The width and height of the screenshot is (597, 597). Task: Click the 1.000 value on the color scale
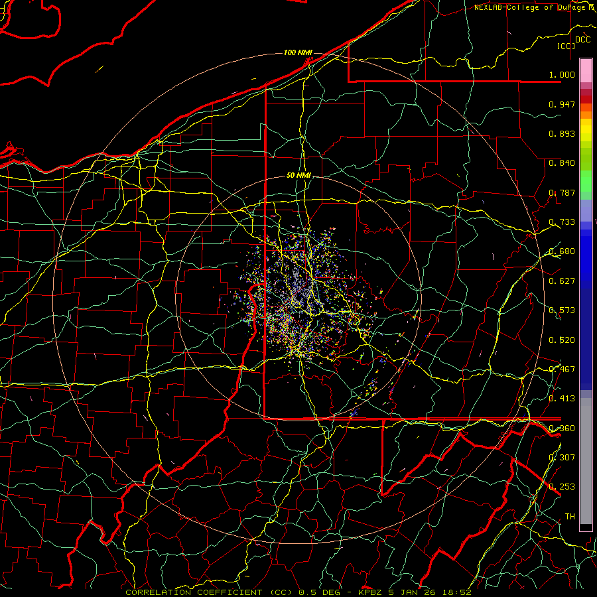pyautogui.click(x=562, y=74)
